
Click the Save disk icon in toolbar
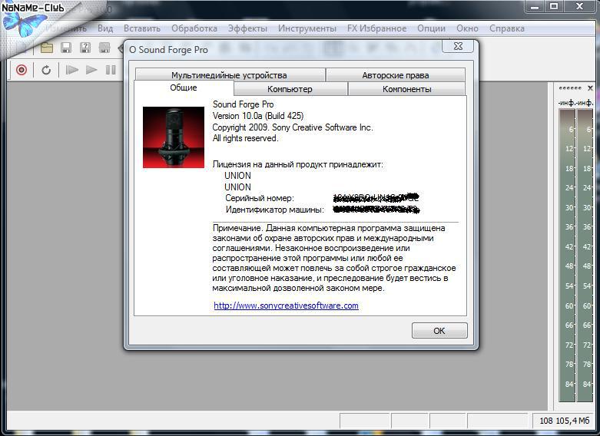point(66,48)
